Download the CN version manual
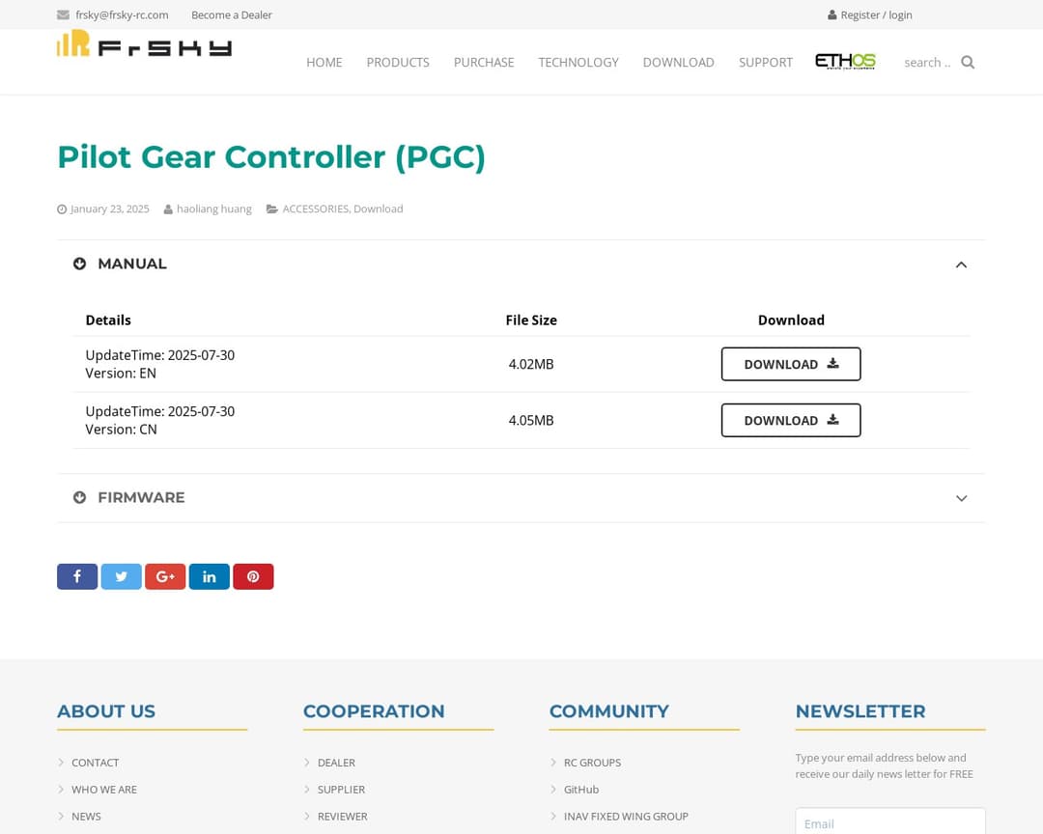1043x834 pixels. [791, 420]
